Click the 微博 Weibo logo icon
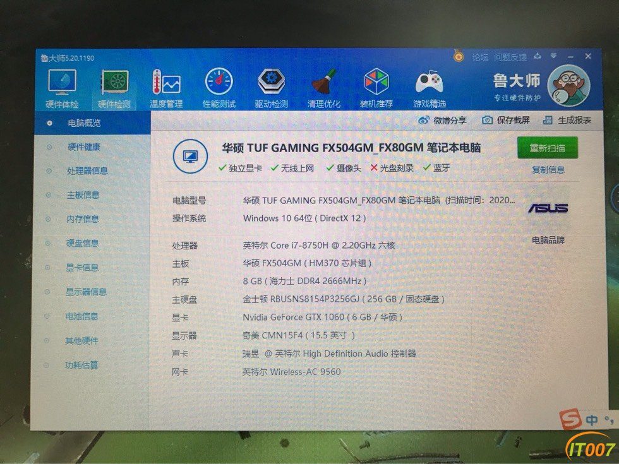Image resolution: width=619 pixels, height=464 pixels. (x=424, y=121)
